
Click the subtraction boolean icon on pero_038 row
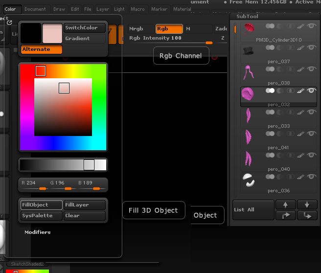(x=279, y=69)
